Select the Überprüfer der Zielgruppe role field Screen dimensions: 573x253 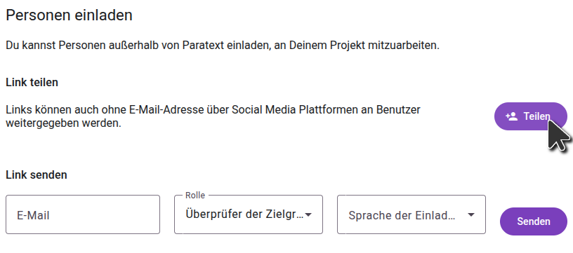[x=249, y=214]
